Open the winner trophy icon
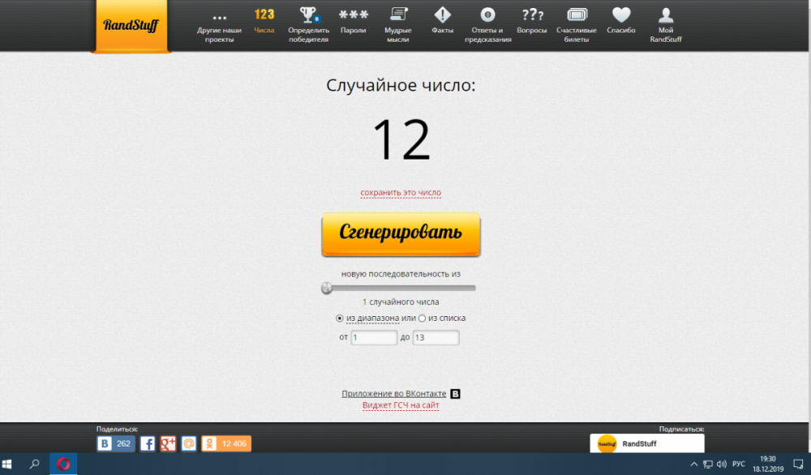The image size is (811, 475). (x=308, y=15)
